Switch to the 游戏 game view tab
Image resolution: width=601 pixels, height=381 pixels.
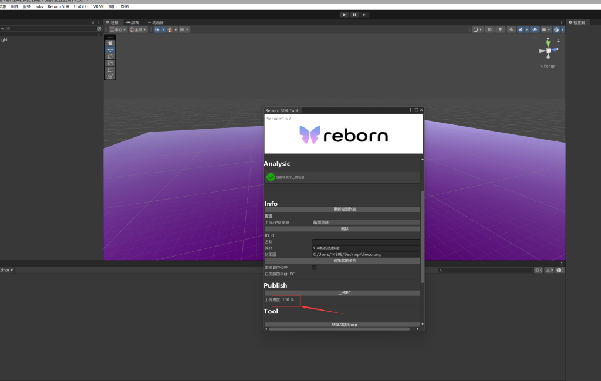[x=132, y=22]
